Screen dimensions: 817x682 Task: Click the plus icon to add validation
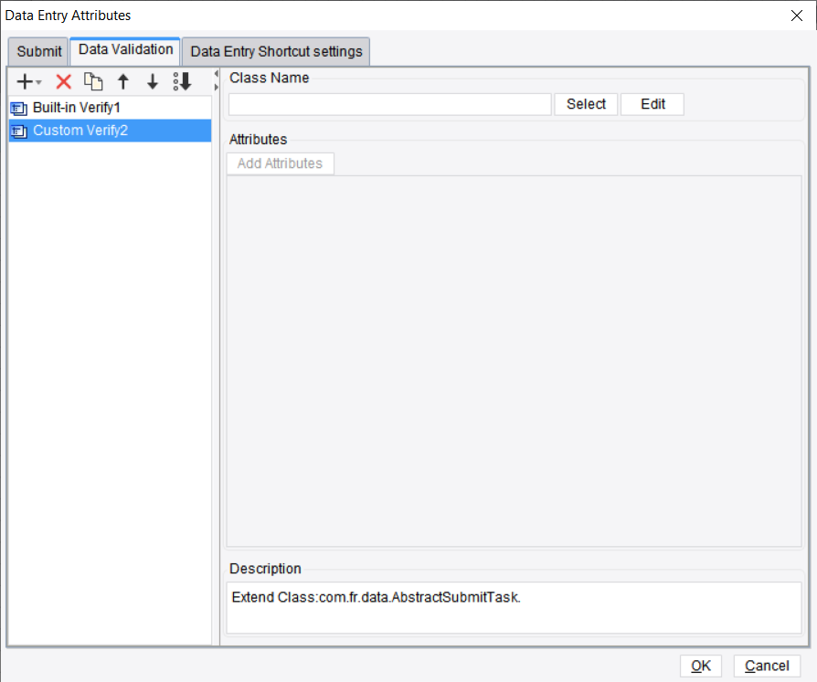pos(24,82)
